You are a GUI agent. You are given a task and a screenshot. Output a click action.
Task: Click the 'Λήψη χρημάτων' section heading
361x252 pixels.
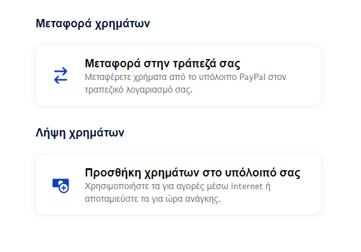[x=80, y=133]
